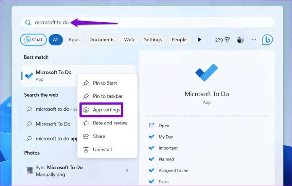
Task: Click the pin icon beside Pin to taskbar
Action: pyautogui.click(x=86, y=96)
